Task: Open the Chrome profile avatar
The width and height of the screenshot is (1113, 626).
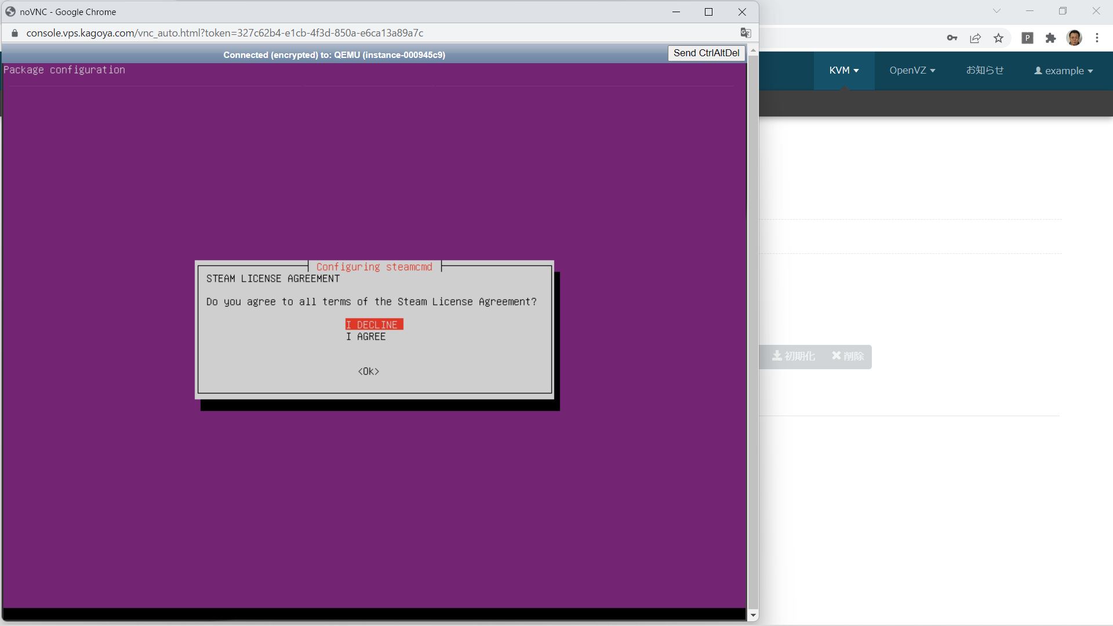Action: pos(1074,38)
